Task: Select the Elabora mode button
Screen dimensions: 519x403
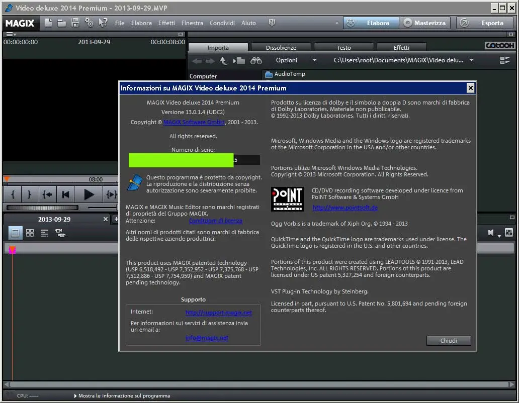Action: tap(371, 23)
